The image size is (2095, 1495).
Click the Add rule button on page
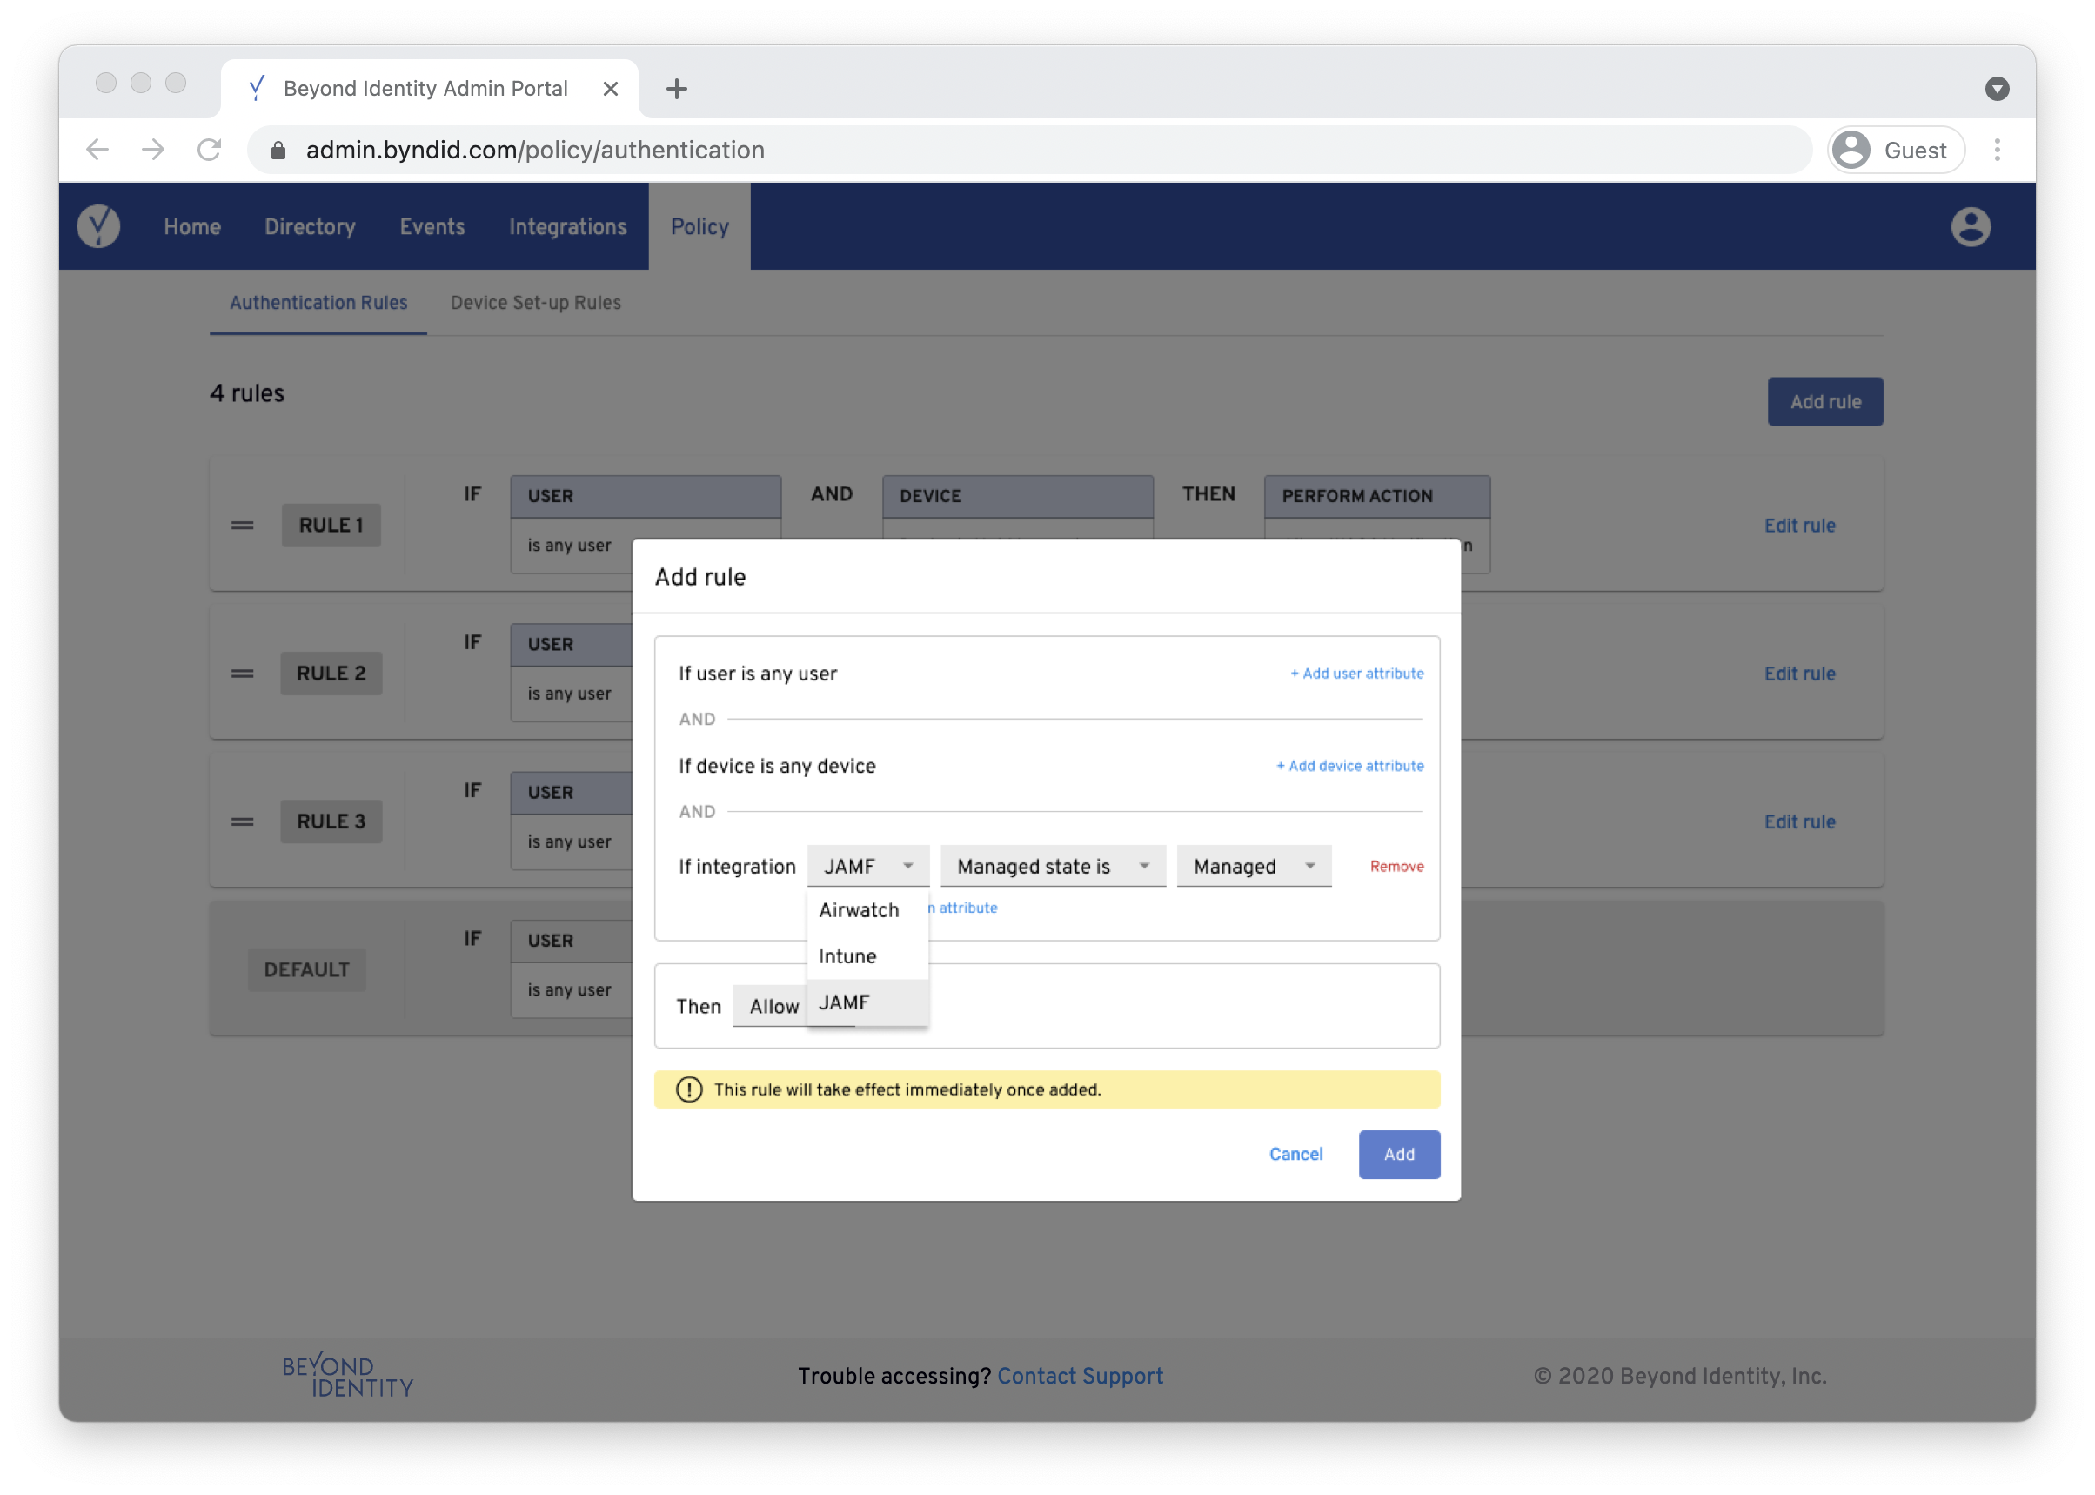1824,401
